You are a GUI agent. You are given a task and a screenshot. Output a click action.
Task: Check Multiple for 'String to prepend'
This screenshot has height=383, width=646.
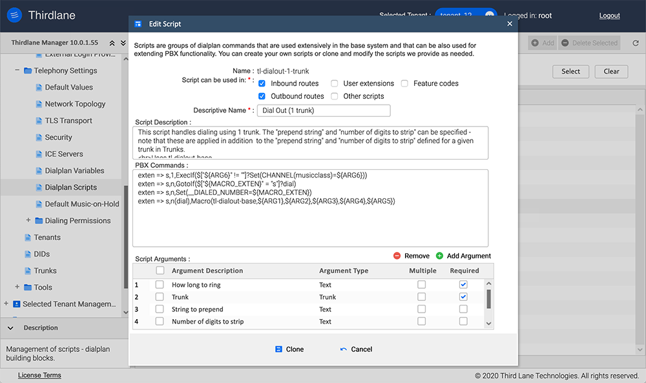[421, 309]
